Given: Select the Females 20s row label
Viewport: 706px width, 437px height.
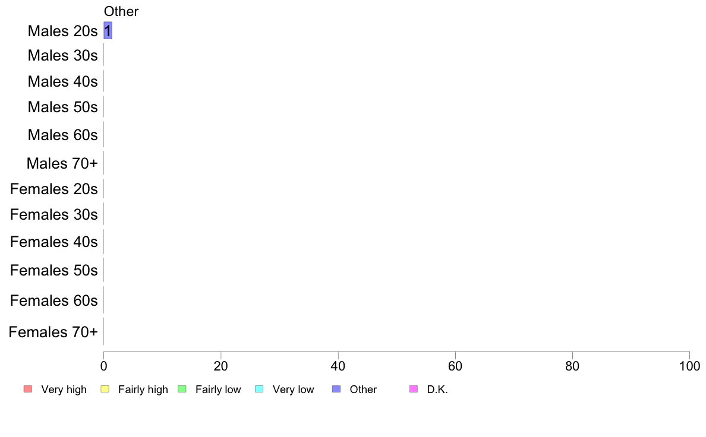Looking at the screenshot, I should pos(54,189).
